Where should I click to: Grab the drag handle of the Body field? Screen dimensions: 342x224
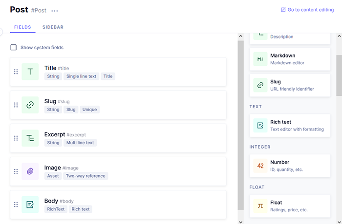pyautogui.click(x=16, y=205)
